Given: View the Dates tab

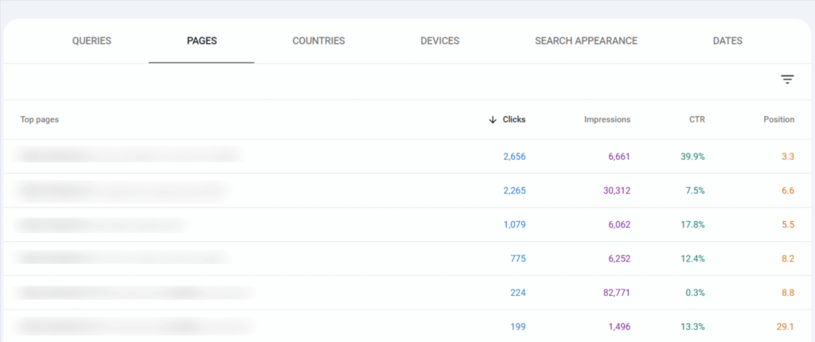Looking at the screenshot, I should (x=727, y=41).
